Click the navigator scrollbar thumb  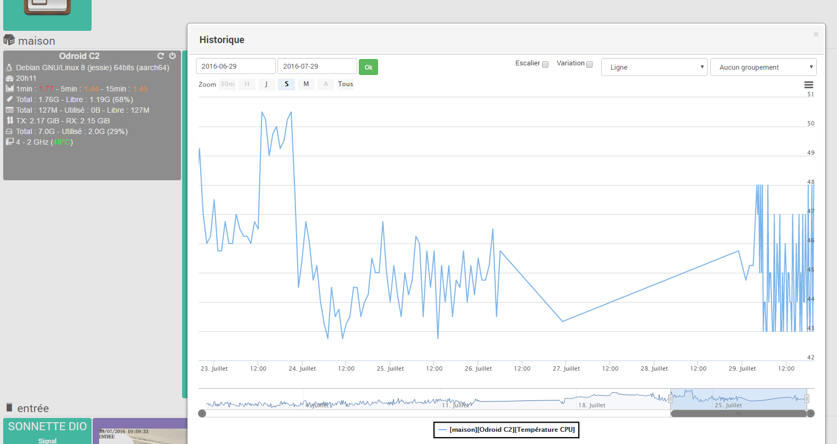(739, 413)
